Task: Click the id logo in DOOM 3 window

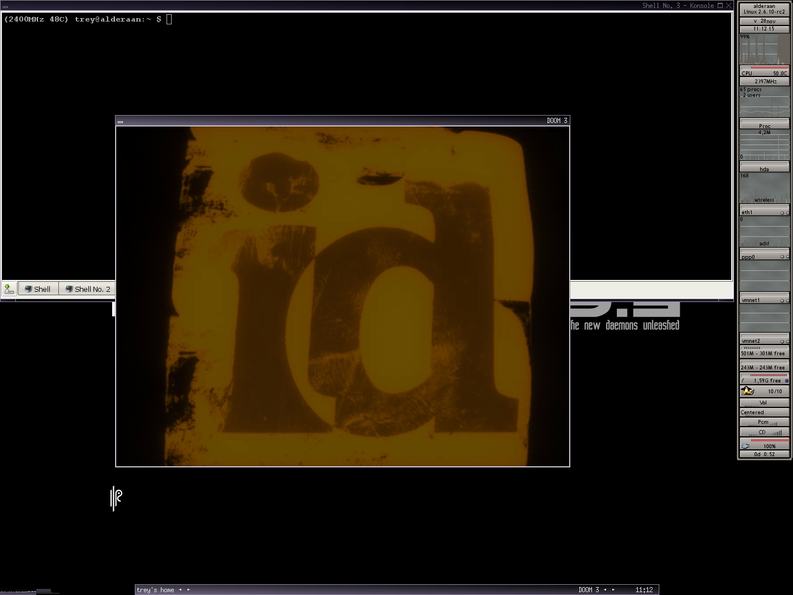Action: pyautogui.click(x=343, y=296)
